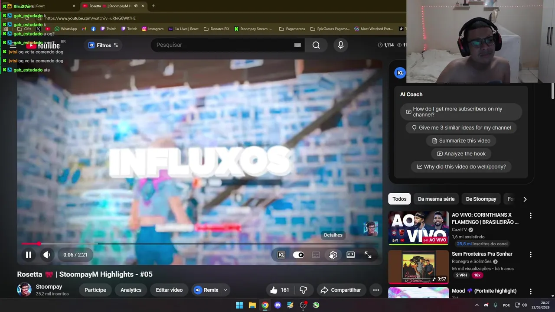Open the Filtros button in the header
Image resolution: width=555 pixels, height=312 pixels.
pos(103,45)
